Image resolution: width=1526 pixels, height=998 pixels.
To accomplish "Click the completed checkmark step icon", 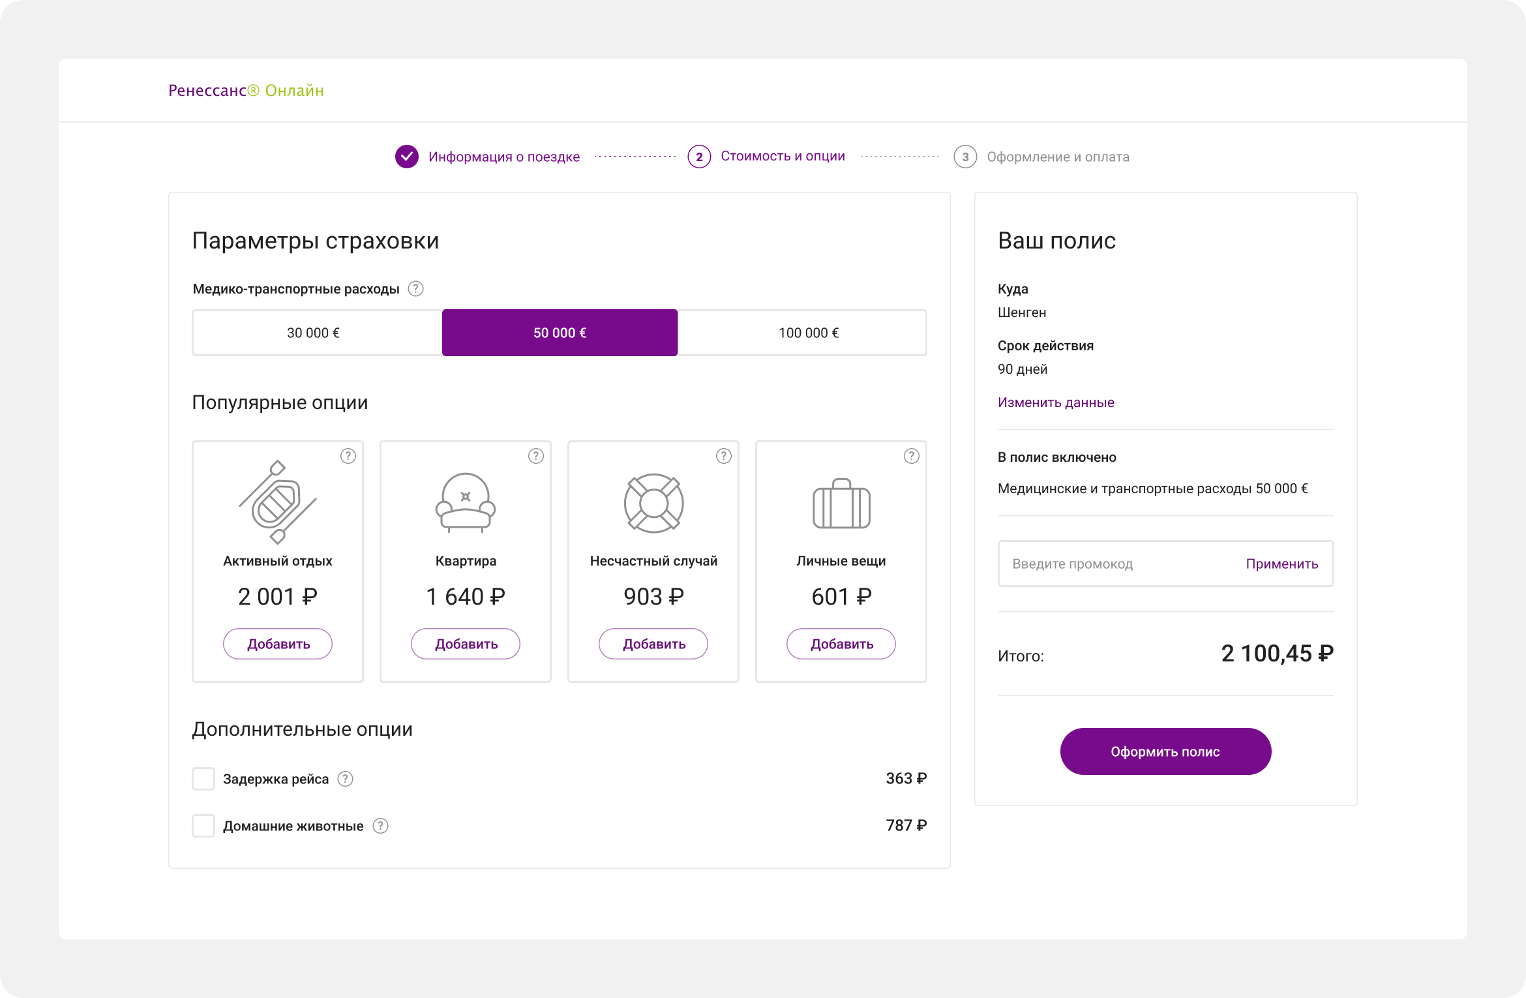I will [x=407, y=157].
